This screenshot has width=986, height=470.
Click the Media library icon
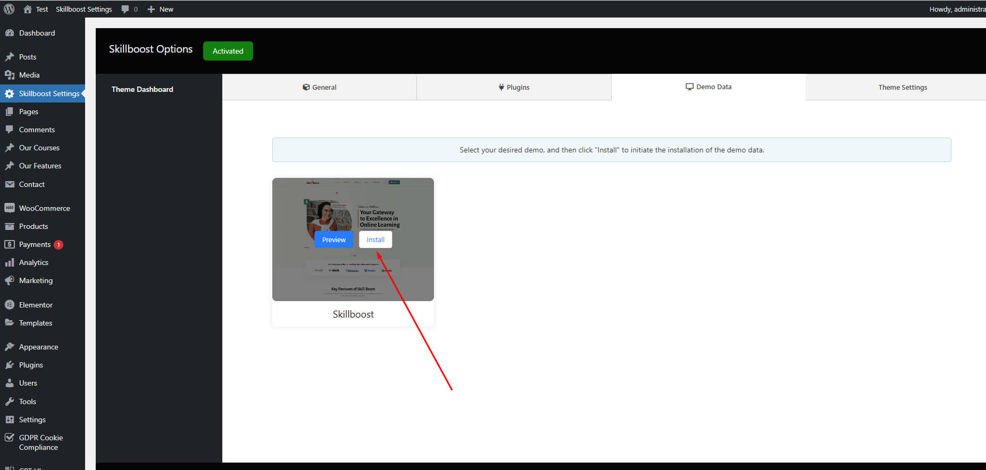[10, 75]
